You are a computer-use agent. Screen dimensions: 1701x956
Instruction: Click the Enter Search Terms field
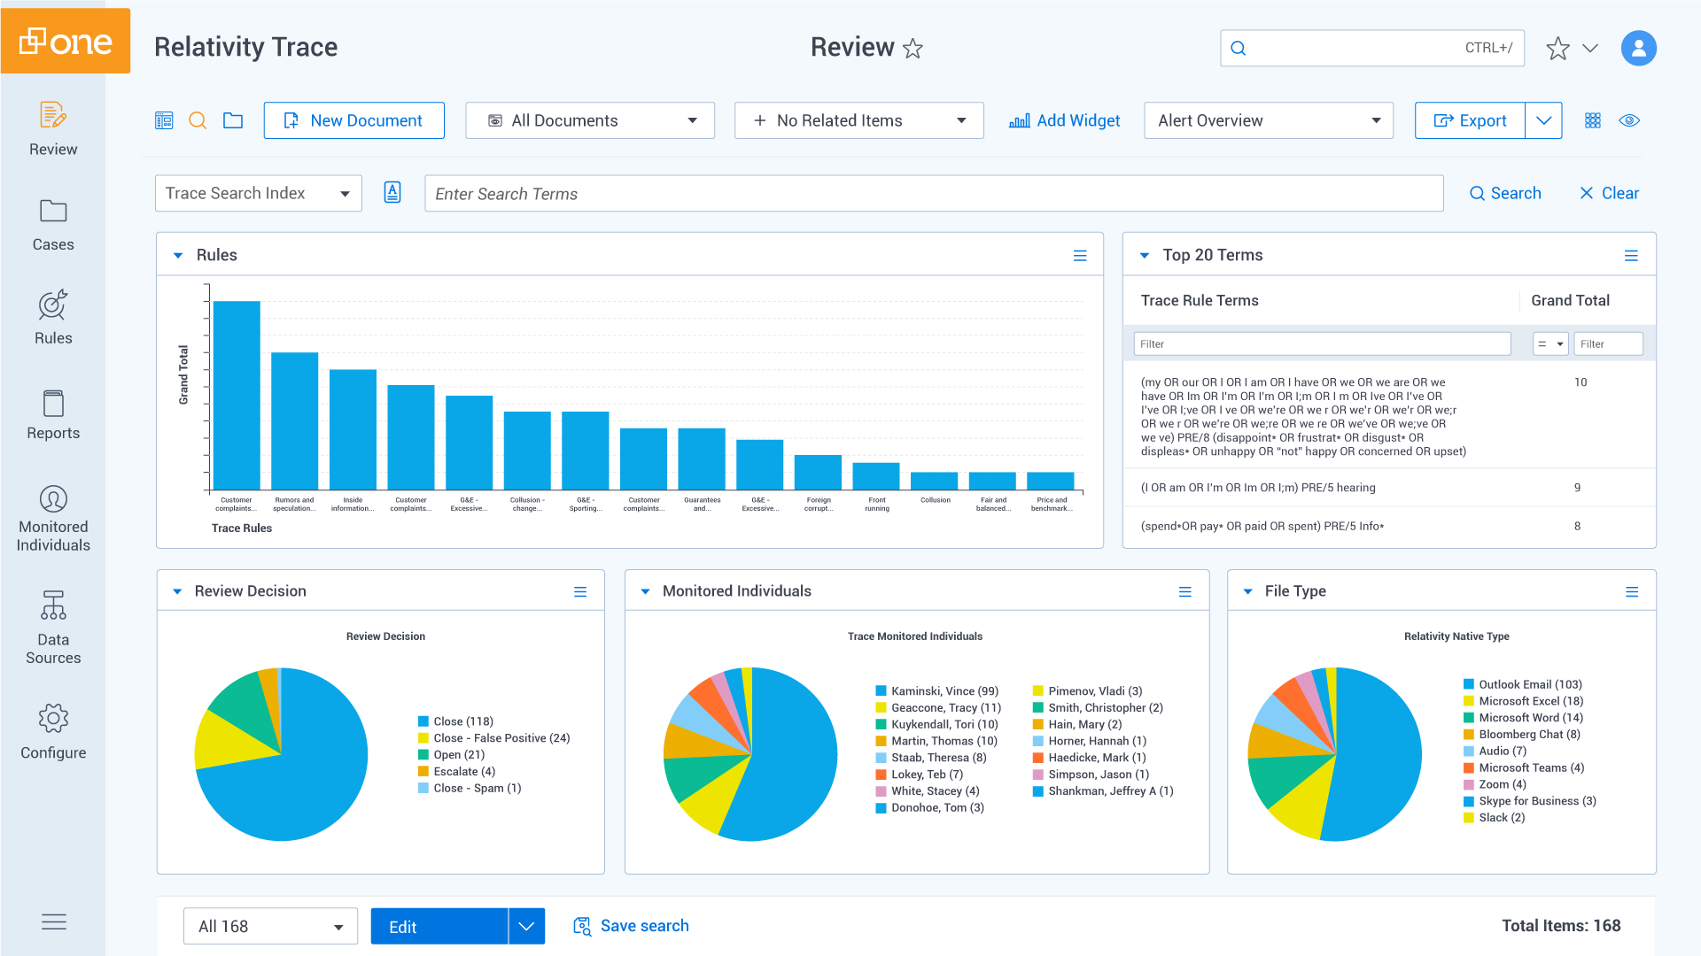coord(934,193)
